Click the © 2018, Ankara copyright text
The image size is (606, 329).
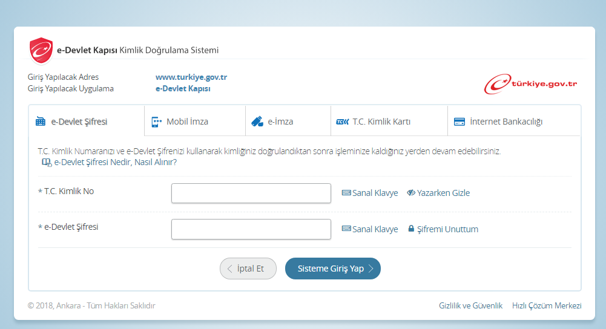pyautogui.click(x=91, y=305)
